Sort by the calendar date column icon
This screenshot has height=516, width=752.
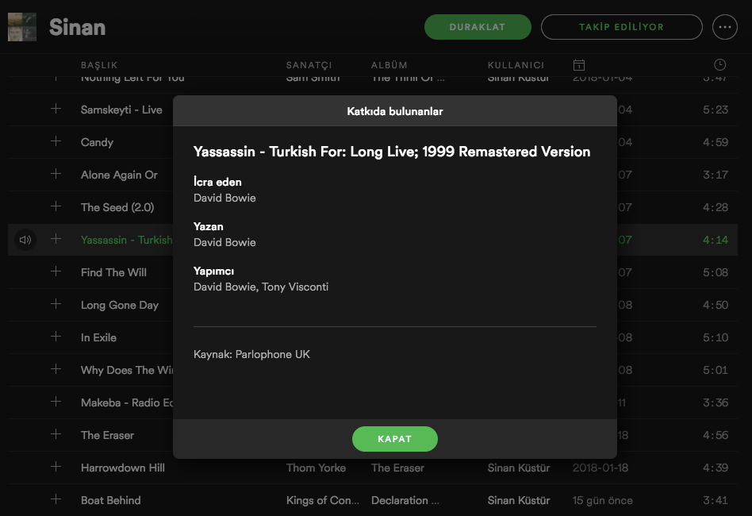[x=579, y=64]
